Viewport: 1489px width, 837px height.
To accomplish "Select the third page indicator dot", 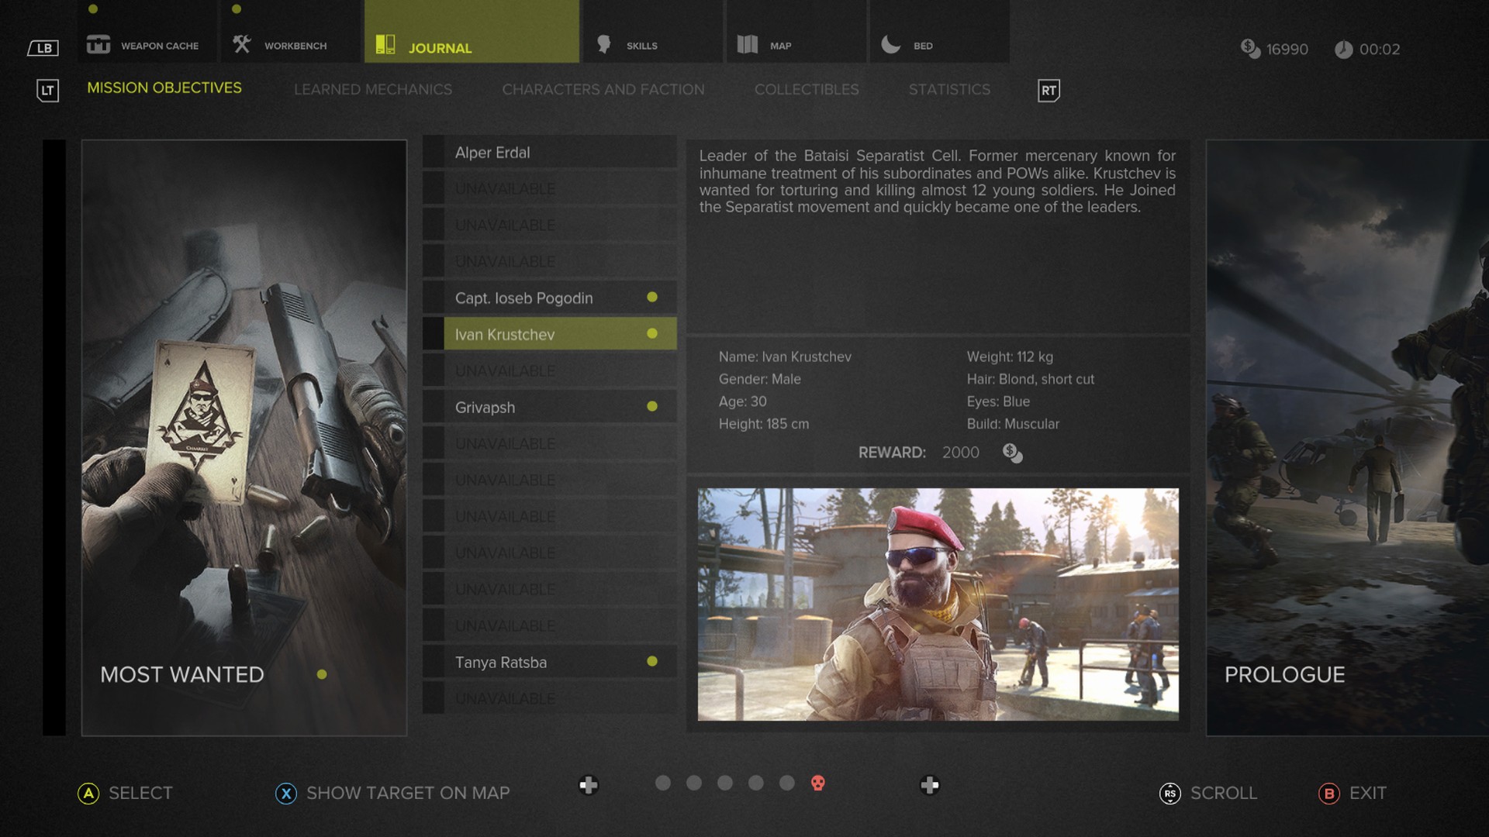I will pyautogui.click(x=725, y=783).
